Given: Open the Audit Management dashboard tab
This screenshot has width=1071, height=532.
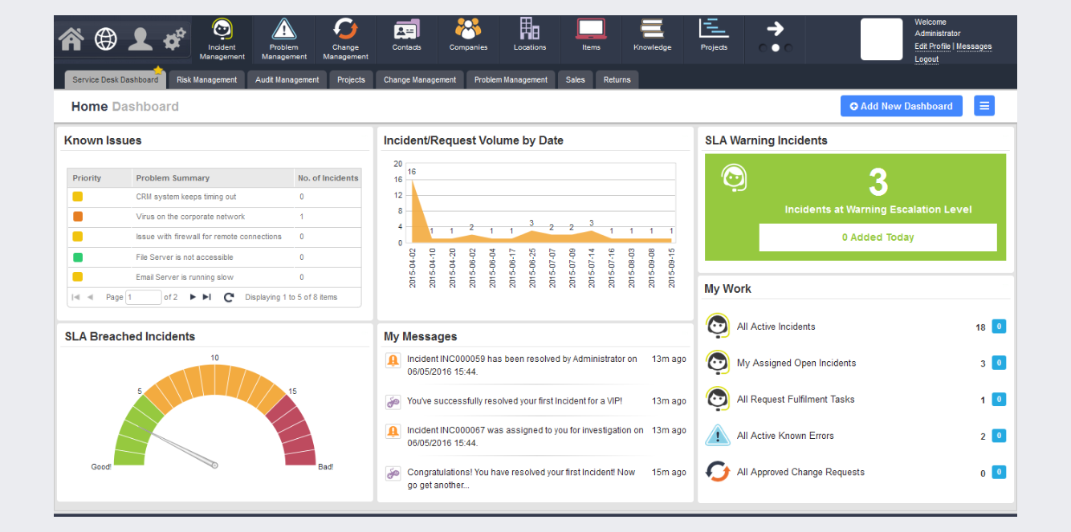Looking at the screenshot, I should 286,79.
